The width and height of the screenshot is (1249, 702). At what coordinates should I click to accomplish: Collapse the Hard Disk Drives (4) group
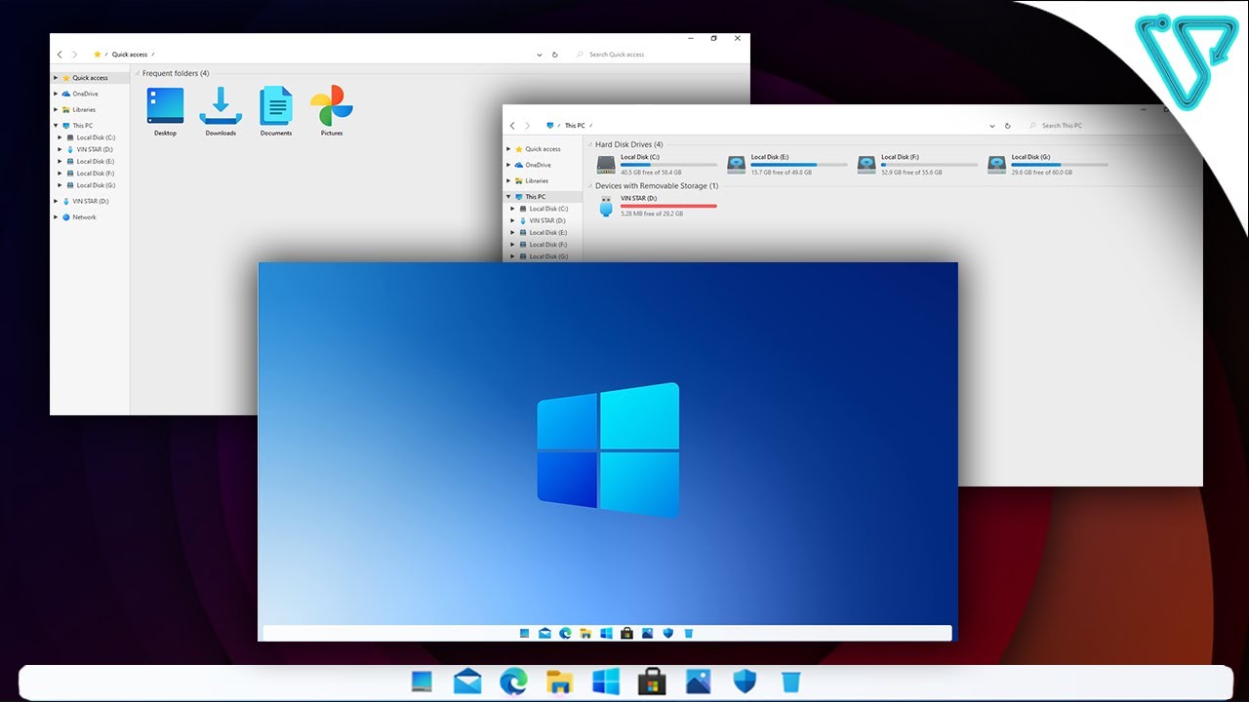click(590, 144)
